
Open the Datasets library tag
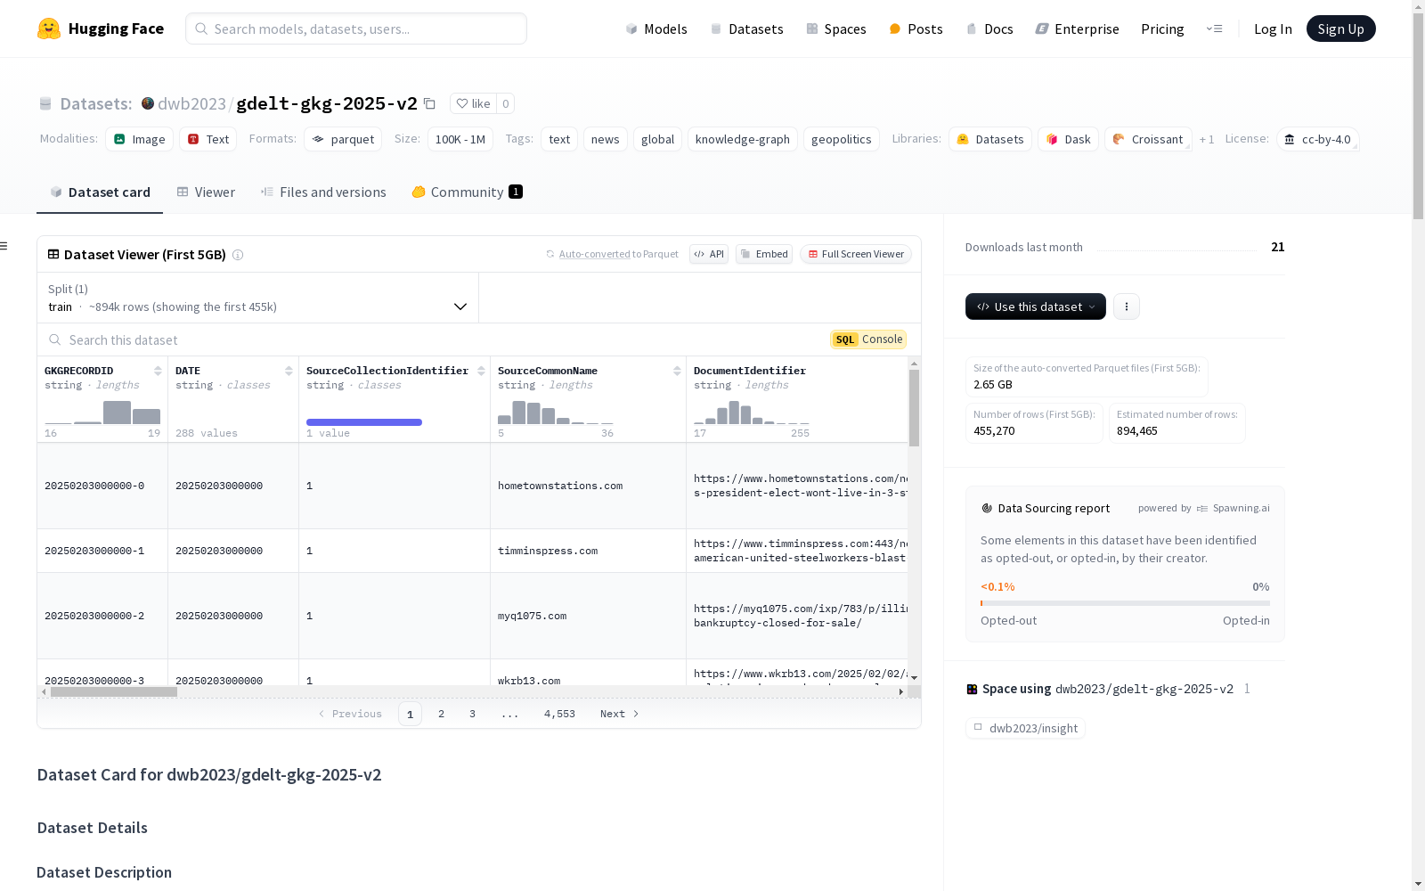coord(990,139)
